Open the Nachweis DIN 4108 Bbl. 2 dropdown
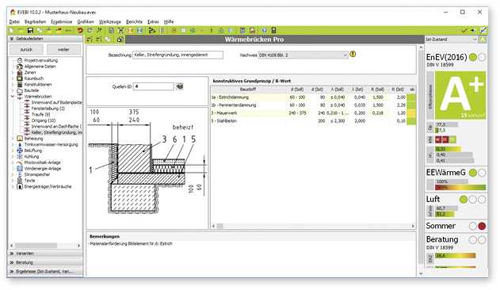Viewport: 500px width, 290px height. click(x=303, y=55)
